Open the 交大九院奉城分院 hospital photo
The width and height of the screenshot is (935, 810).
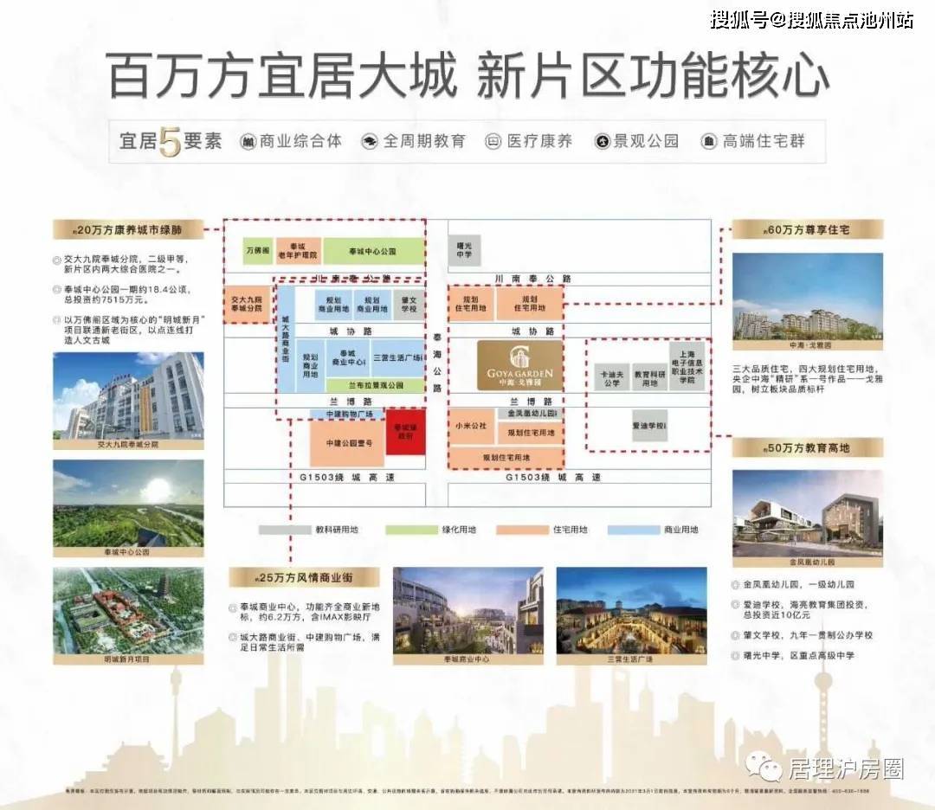(x=128, y=396)
